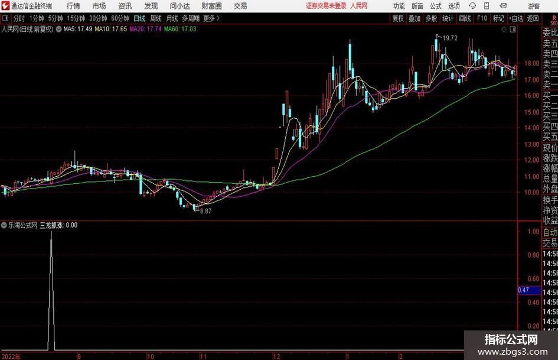This screenshot has width=558, height=360.
Task: Switch to 分时 chart period
Action: click(19, 18)
